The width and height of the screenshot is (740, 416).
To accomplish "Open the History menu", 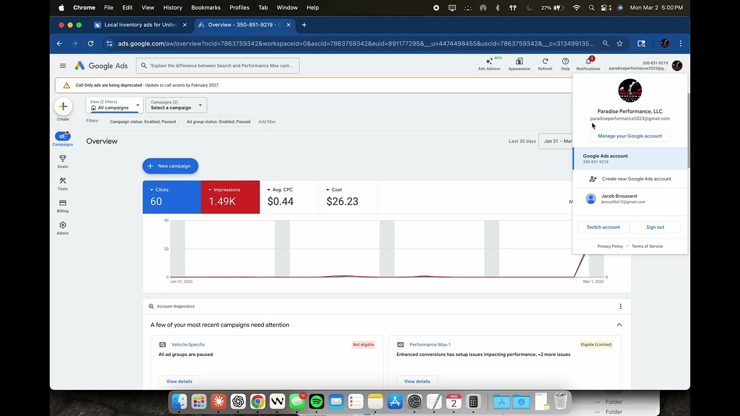I will point(173,8).
